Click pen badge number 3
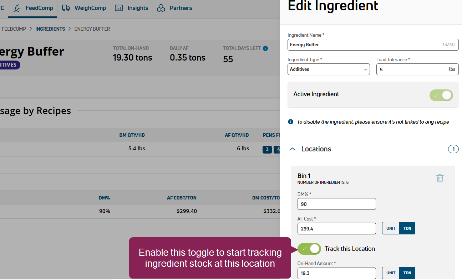 tap(267, 150)
